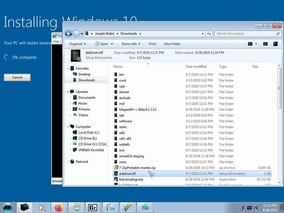Select Downloads in the address breadcrumb
The width and height of the screenshot is (284, 213).
[129, 34]
